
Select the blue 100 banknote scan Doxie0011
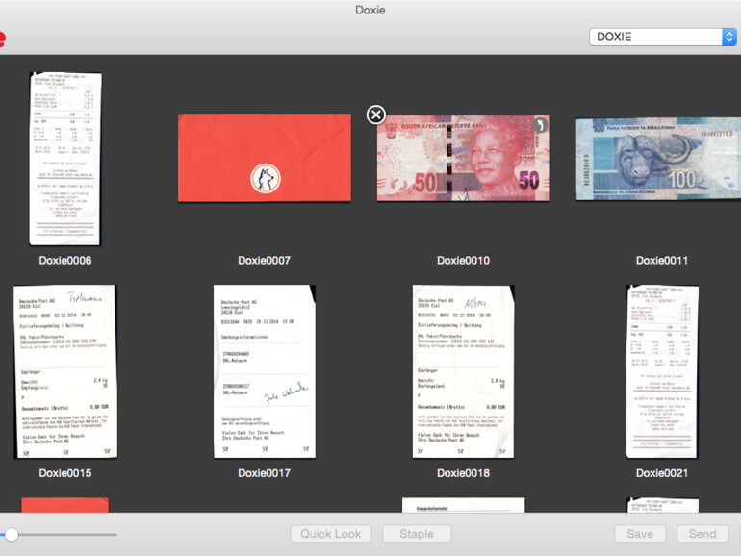[658, 159]
